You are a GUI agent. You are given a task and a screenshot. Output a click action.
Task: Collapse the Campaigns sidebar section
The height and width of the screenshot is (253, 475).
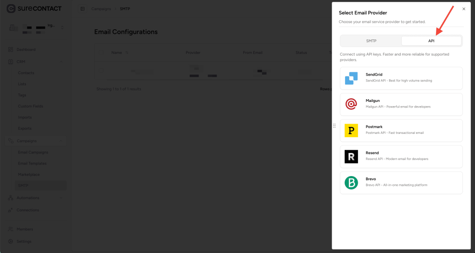61,141
